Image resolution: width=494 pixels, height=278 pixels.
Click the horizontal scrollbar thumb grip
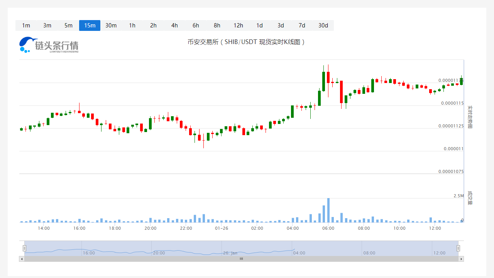click(x=242, y=259)
